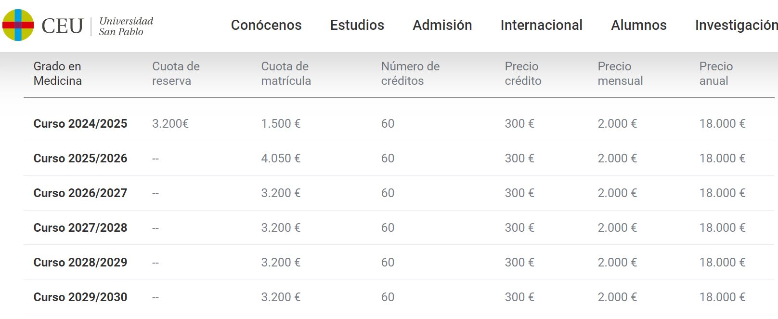Select the Curso 2024/2025 row label
778x319 pixels.
[80, 124]
